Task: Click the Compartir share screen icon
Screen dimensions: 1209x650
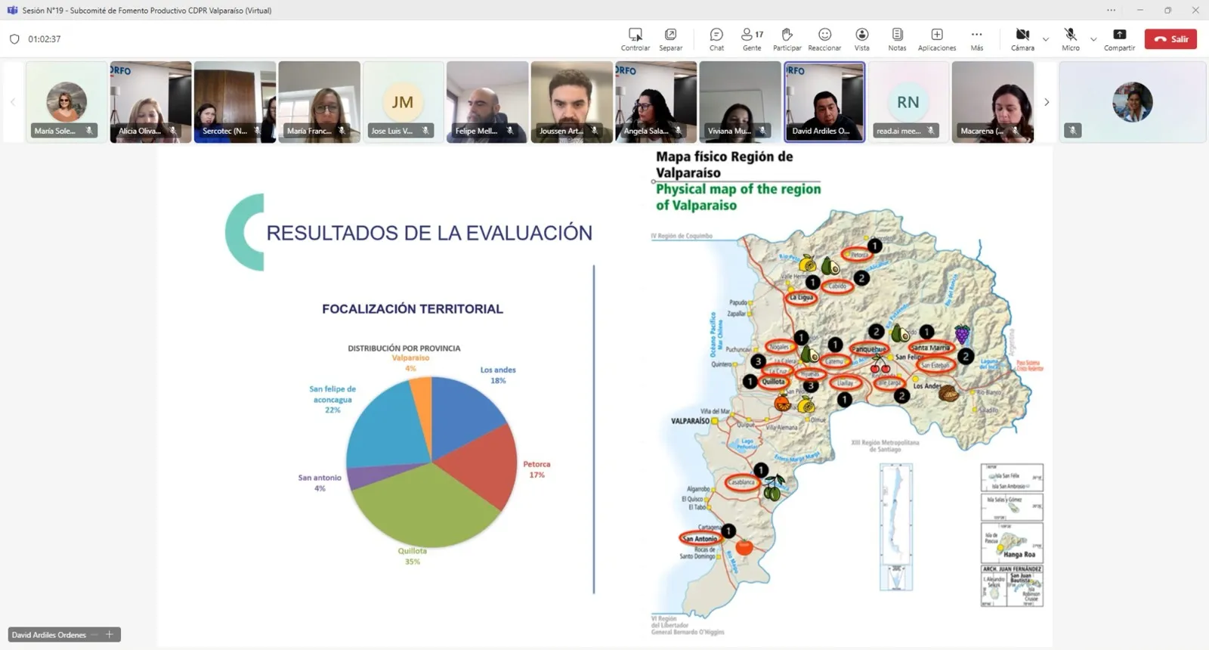Action: click(1119, 39)
